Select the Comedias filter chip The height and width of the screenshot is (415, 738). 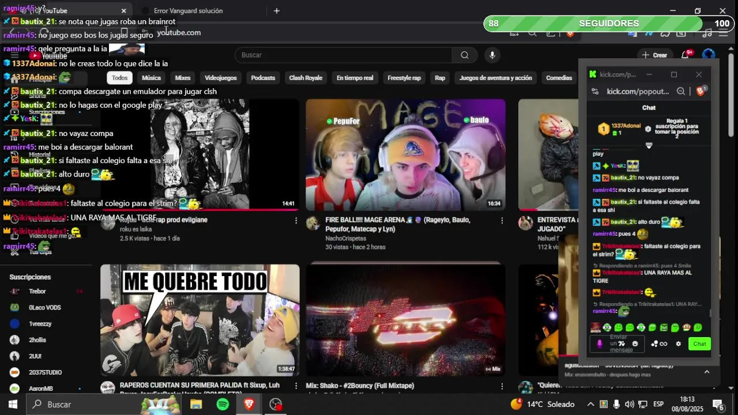pyautogui.click(x=559, y=78)
